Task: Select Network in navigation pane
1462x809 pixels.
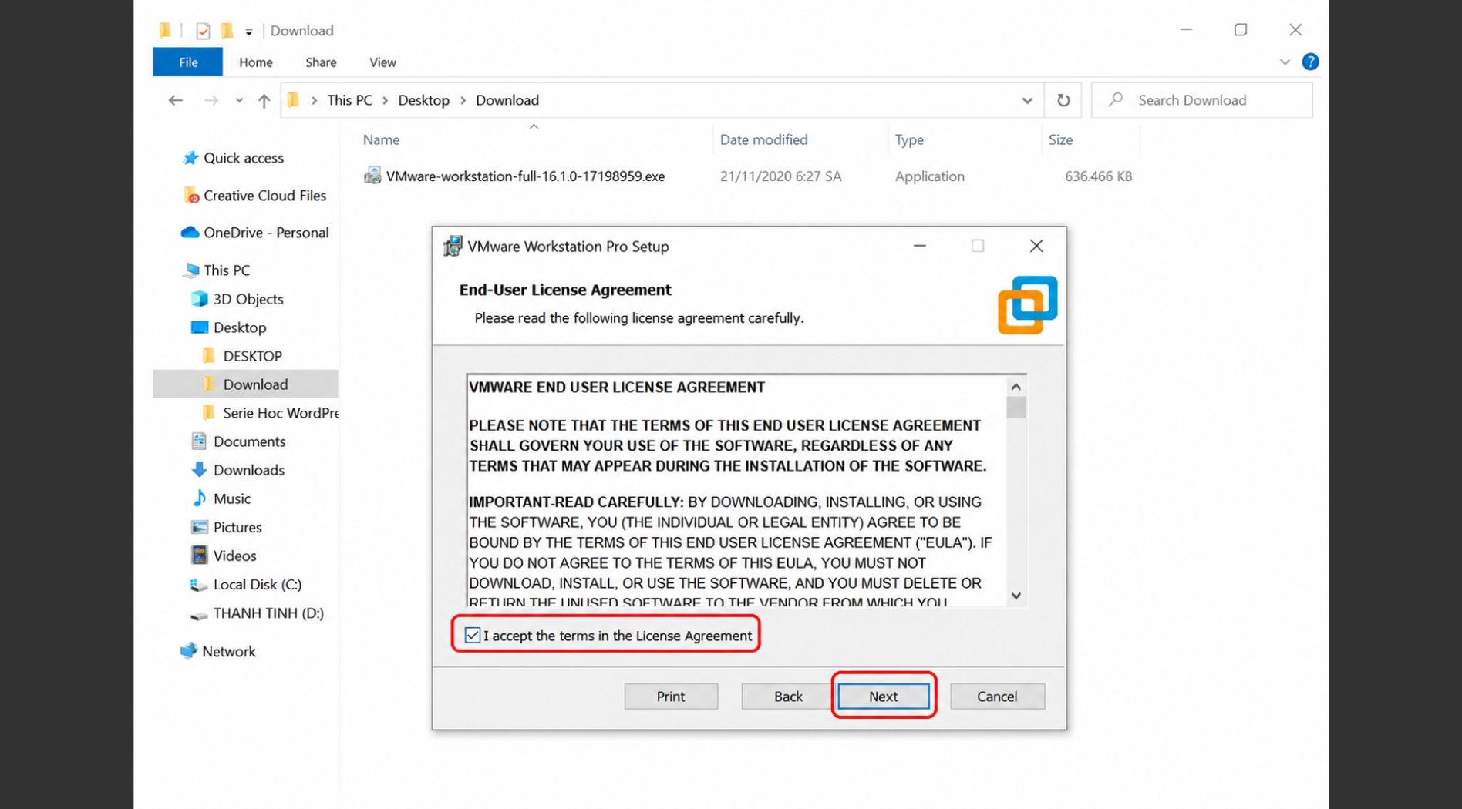Action: (x=228, y=651)
